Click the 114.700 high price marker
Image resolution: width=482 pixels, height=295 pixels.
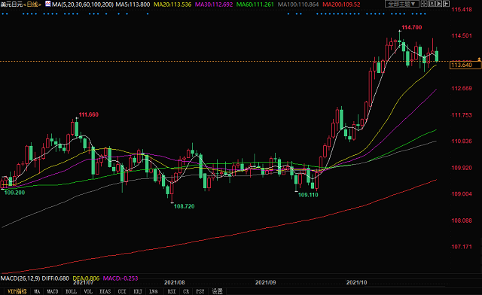click(x=412, y=27)
